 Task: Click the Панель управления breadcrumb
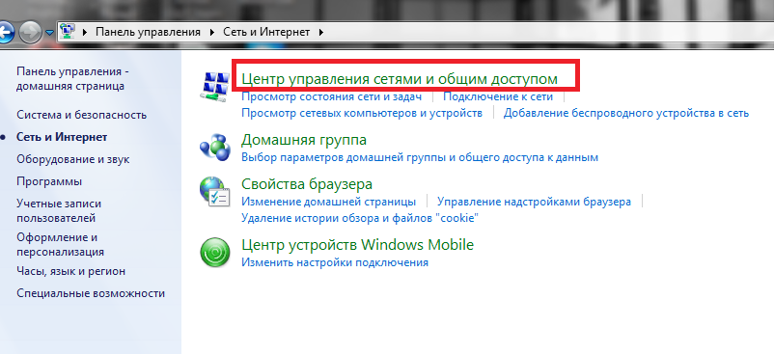(148, 32)
